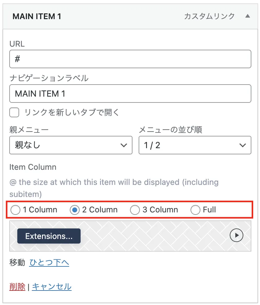The width and height of the screenshot is (260, 305).
Task: Open the メニューの並び順 dropdown
Action: pos(195,145)
